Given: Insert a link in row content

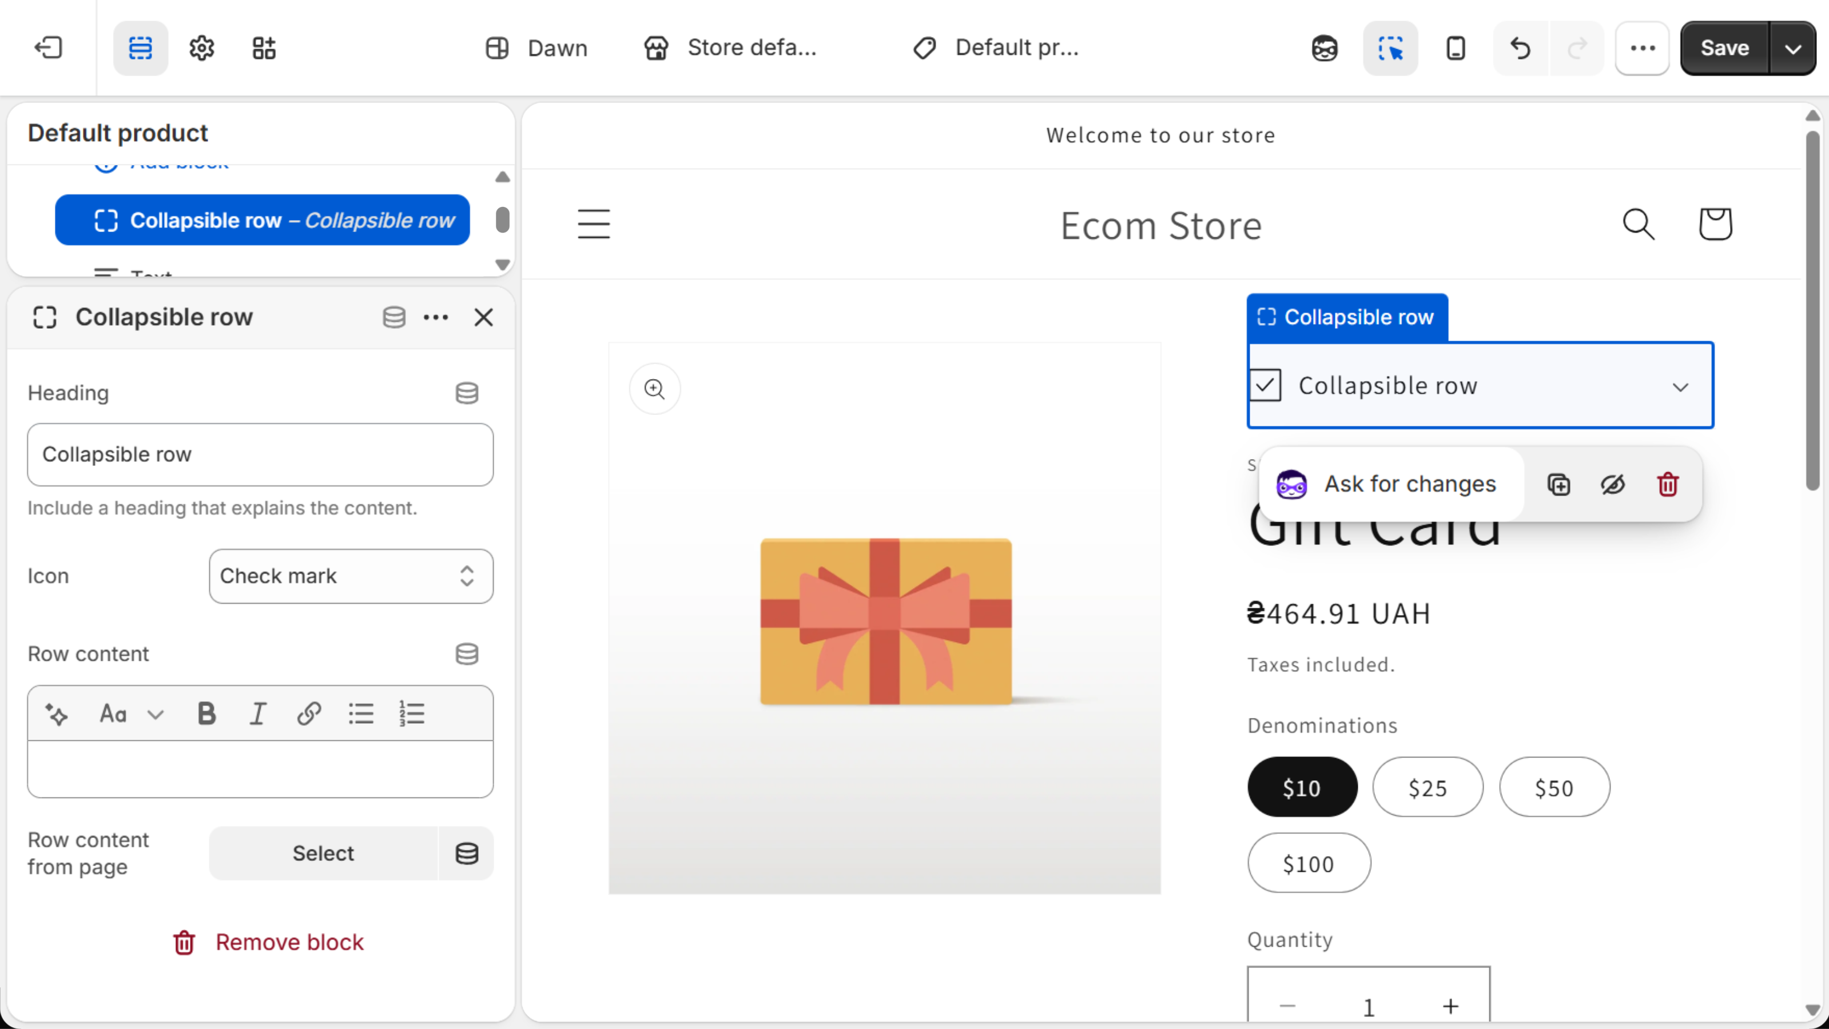Looking at the screenshot, I should click(x=309, y=714).
